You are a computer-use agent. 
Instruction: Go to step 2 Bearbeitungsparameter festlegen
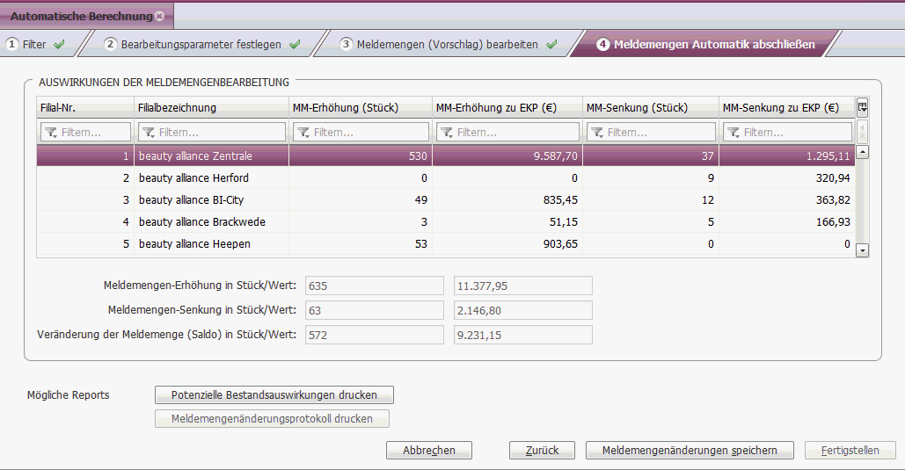(x=202, y=45)
